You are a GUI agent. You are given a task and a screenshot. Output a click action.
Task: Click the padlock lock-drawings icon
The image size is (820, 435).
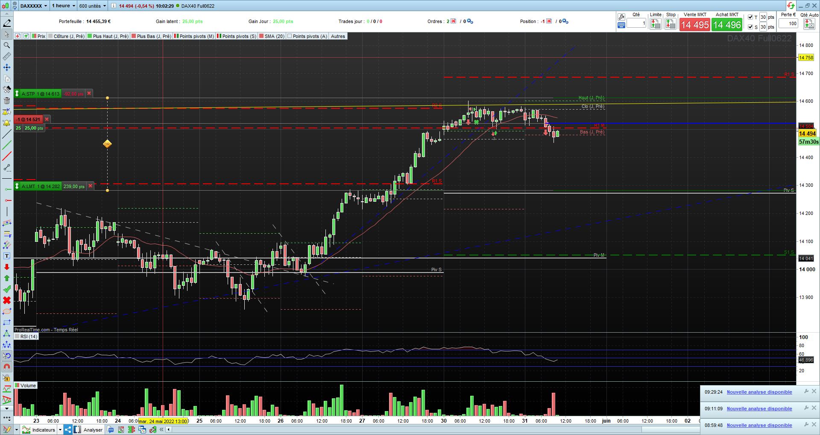click(x=7, y=378)
